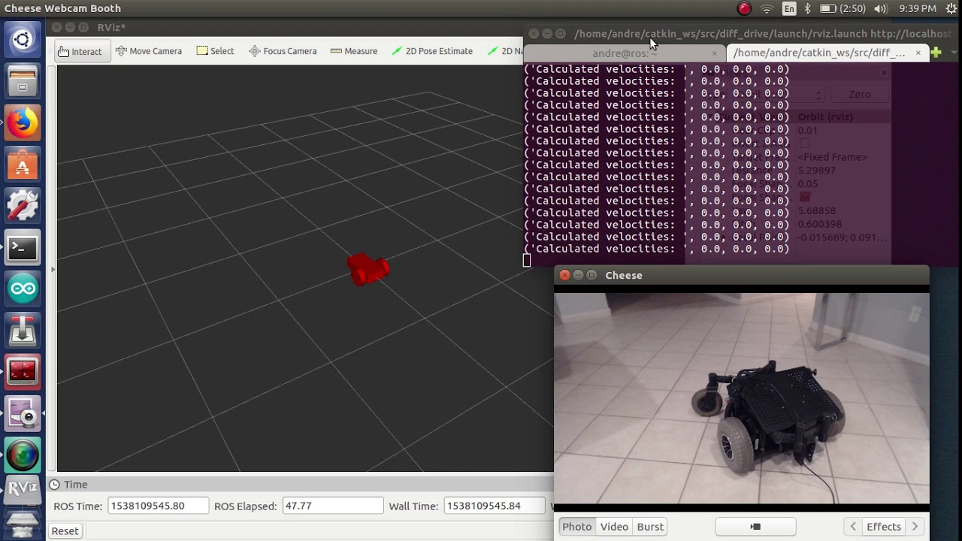
Task: Click the Time panel clock icon
Action: tap(54, 485)
